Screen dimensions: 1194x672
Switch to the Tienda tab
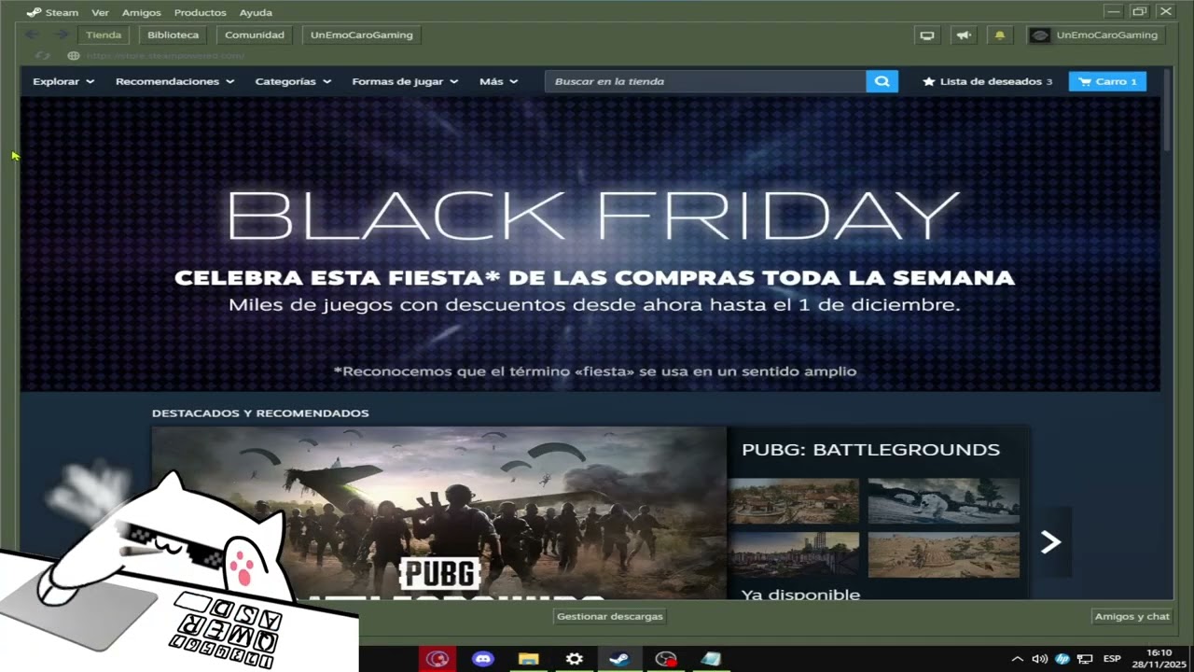pos(104,35)
